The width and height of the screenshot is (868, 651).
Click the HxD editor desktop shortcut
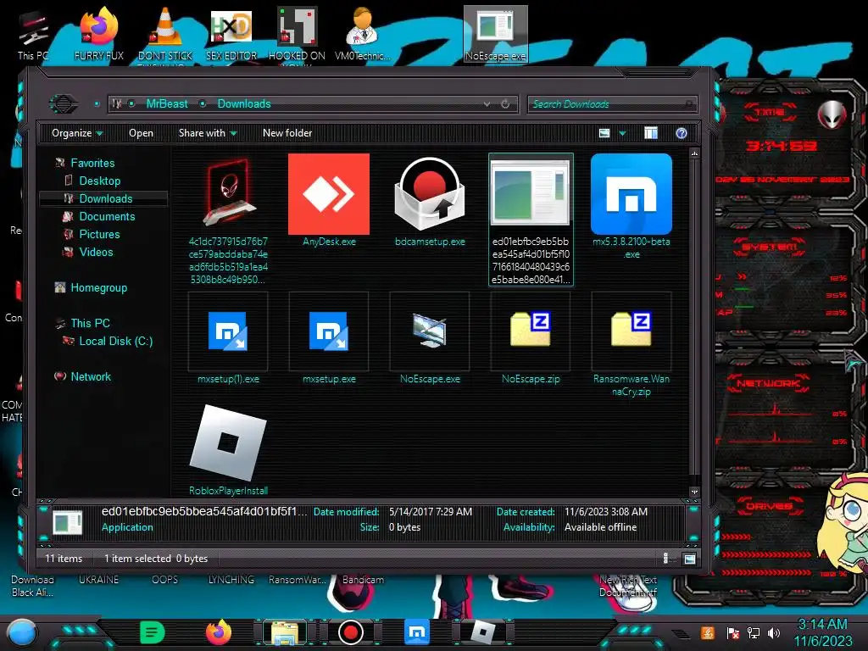click(231, 35)
